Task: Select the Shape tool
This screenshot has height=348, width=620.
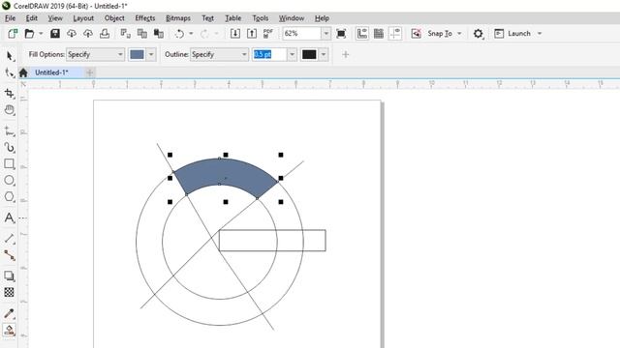Action: (10, 72)
